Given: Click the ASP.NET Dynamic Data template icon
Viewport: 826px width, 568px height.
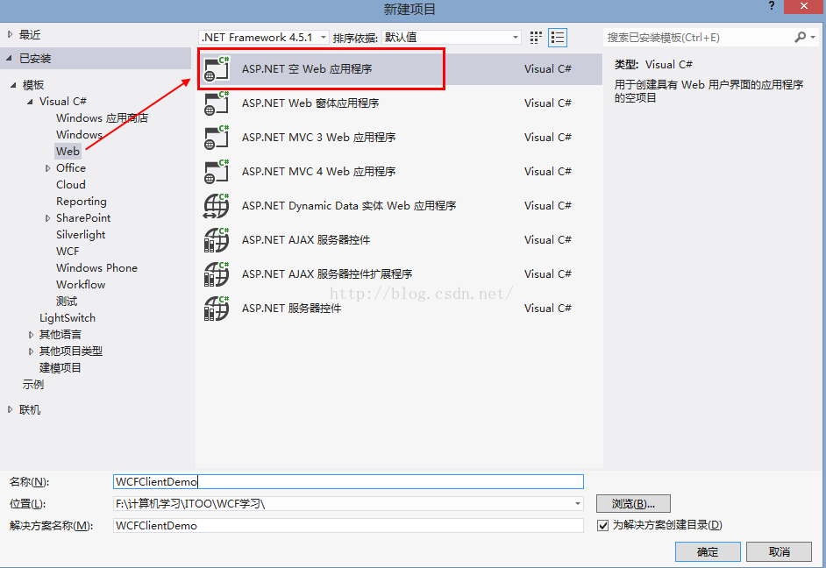Looking at the screenshot, I should click(x=217, y=206).
